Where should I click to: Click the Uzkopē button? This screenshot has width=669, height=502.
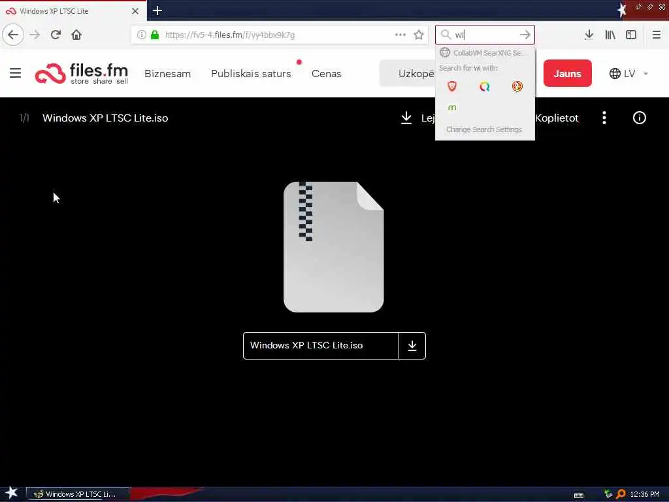click(x=407, y=73)
